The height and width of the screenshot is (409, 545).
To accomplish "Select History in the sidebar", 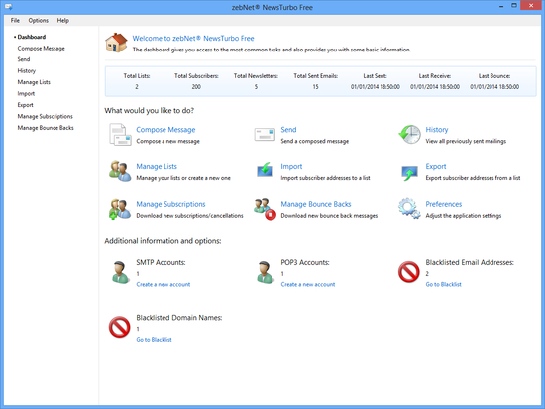I will pos(27,71).
